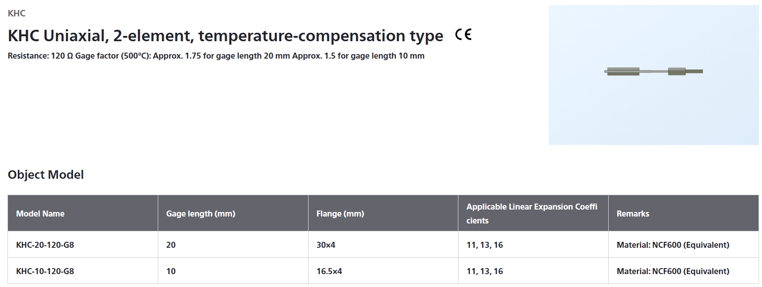Click the resistance and gage factor description text
762x287 pixels.
[216, 56]
